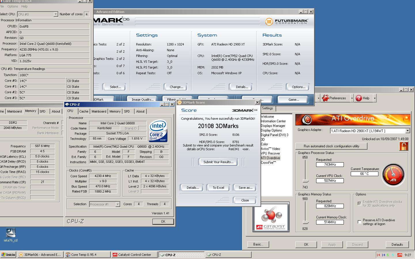Image resolution: width=415 pixels, height=259 pixels.
Task: Click the second CPU-Z taskbar button
Action: pos(228,255)
